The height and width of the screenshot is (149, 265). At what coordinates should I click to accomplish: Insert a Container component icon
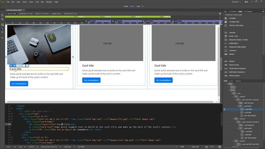point(226,18)
